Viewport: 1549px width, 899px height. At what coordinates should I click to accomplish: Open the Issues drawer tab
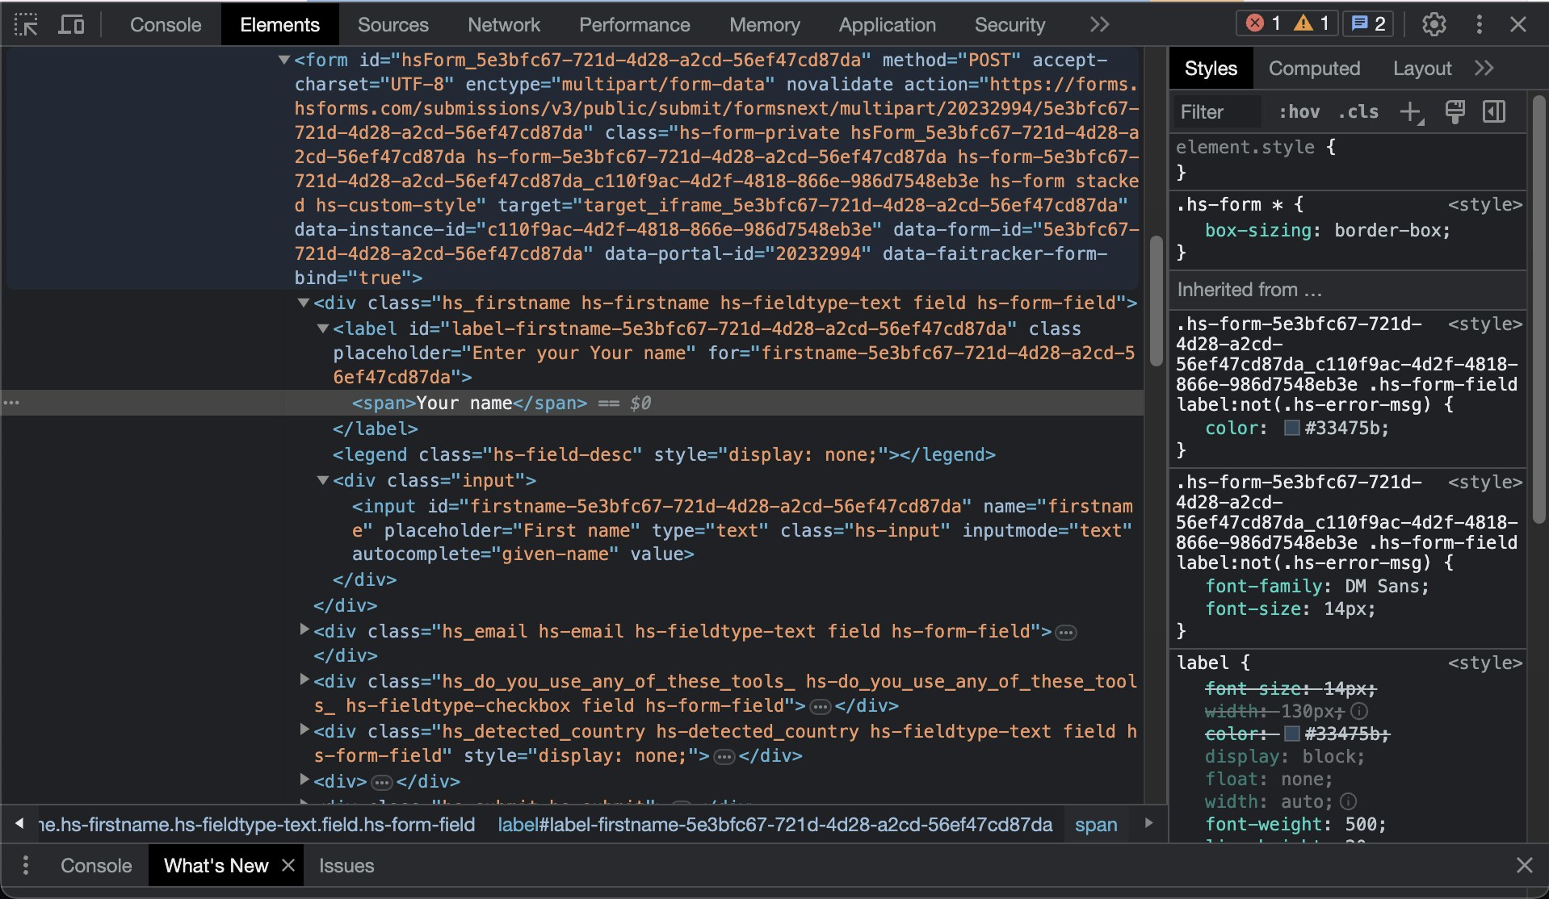pyautogui.click(x=346, y=866)
